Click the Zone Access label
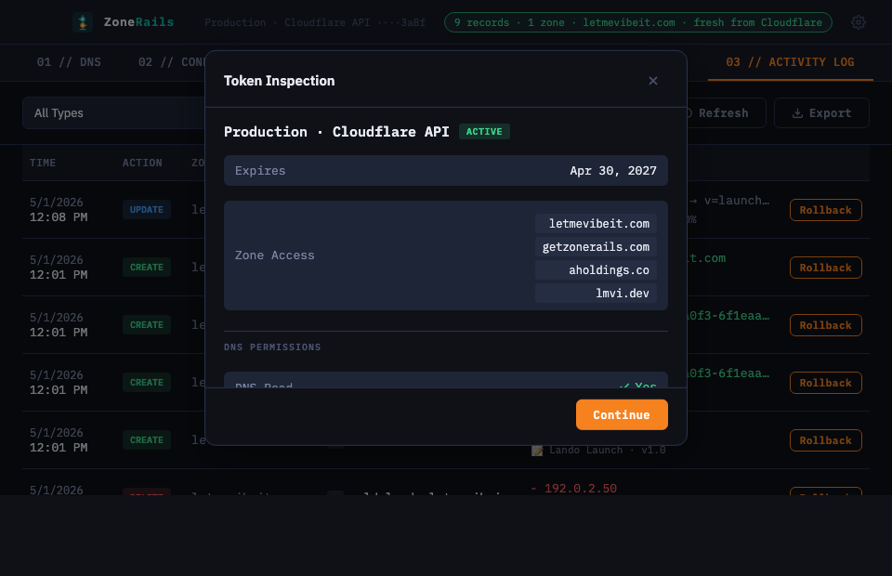Image resolution: width=892 pixels, height=576 pixels. [x=275, y=255]
